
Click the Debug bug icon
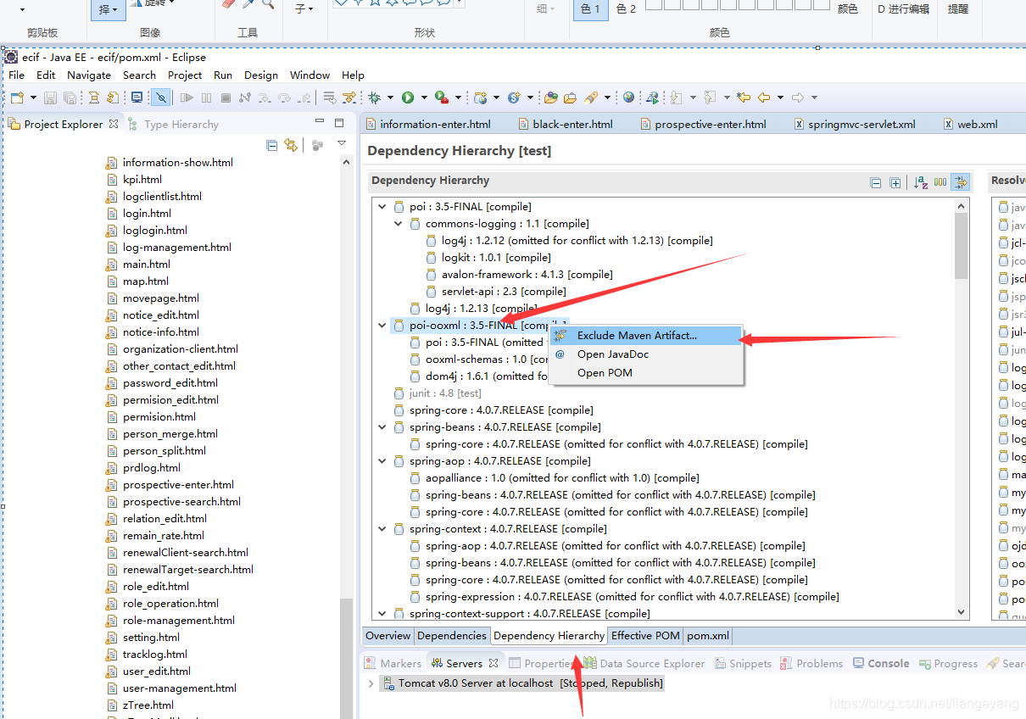(x=374, y=98)
